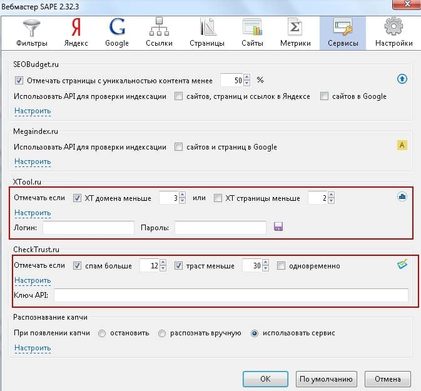
Task: Click the XTool chart icon
Action: tap(402, 196)
